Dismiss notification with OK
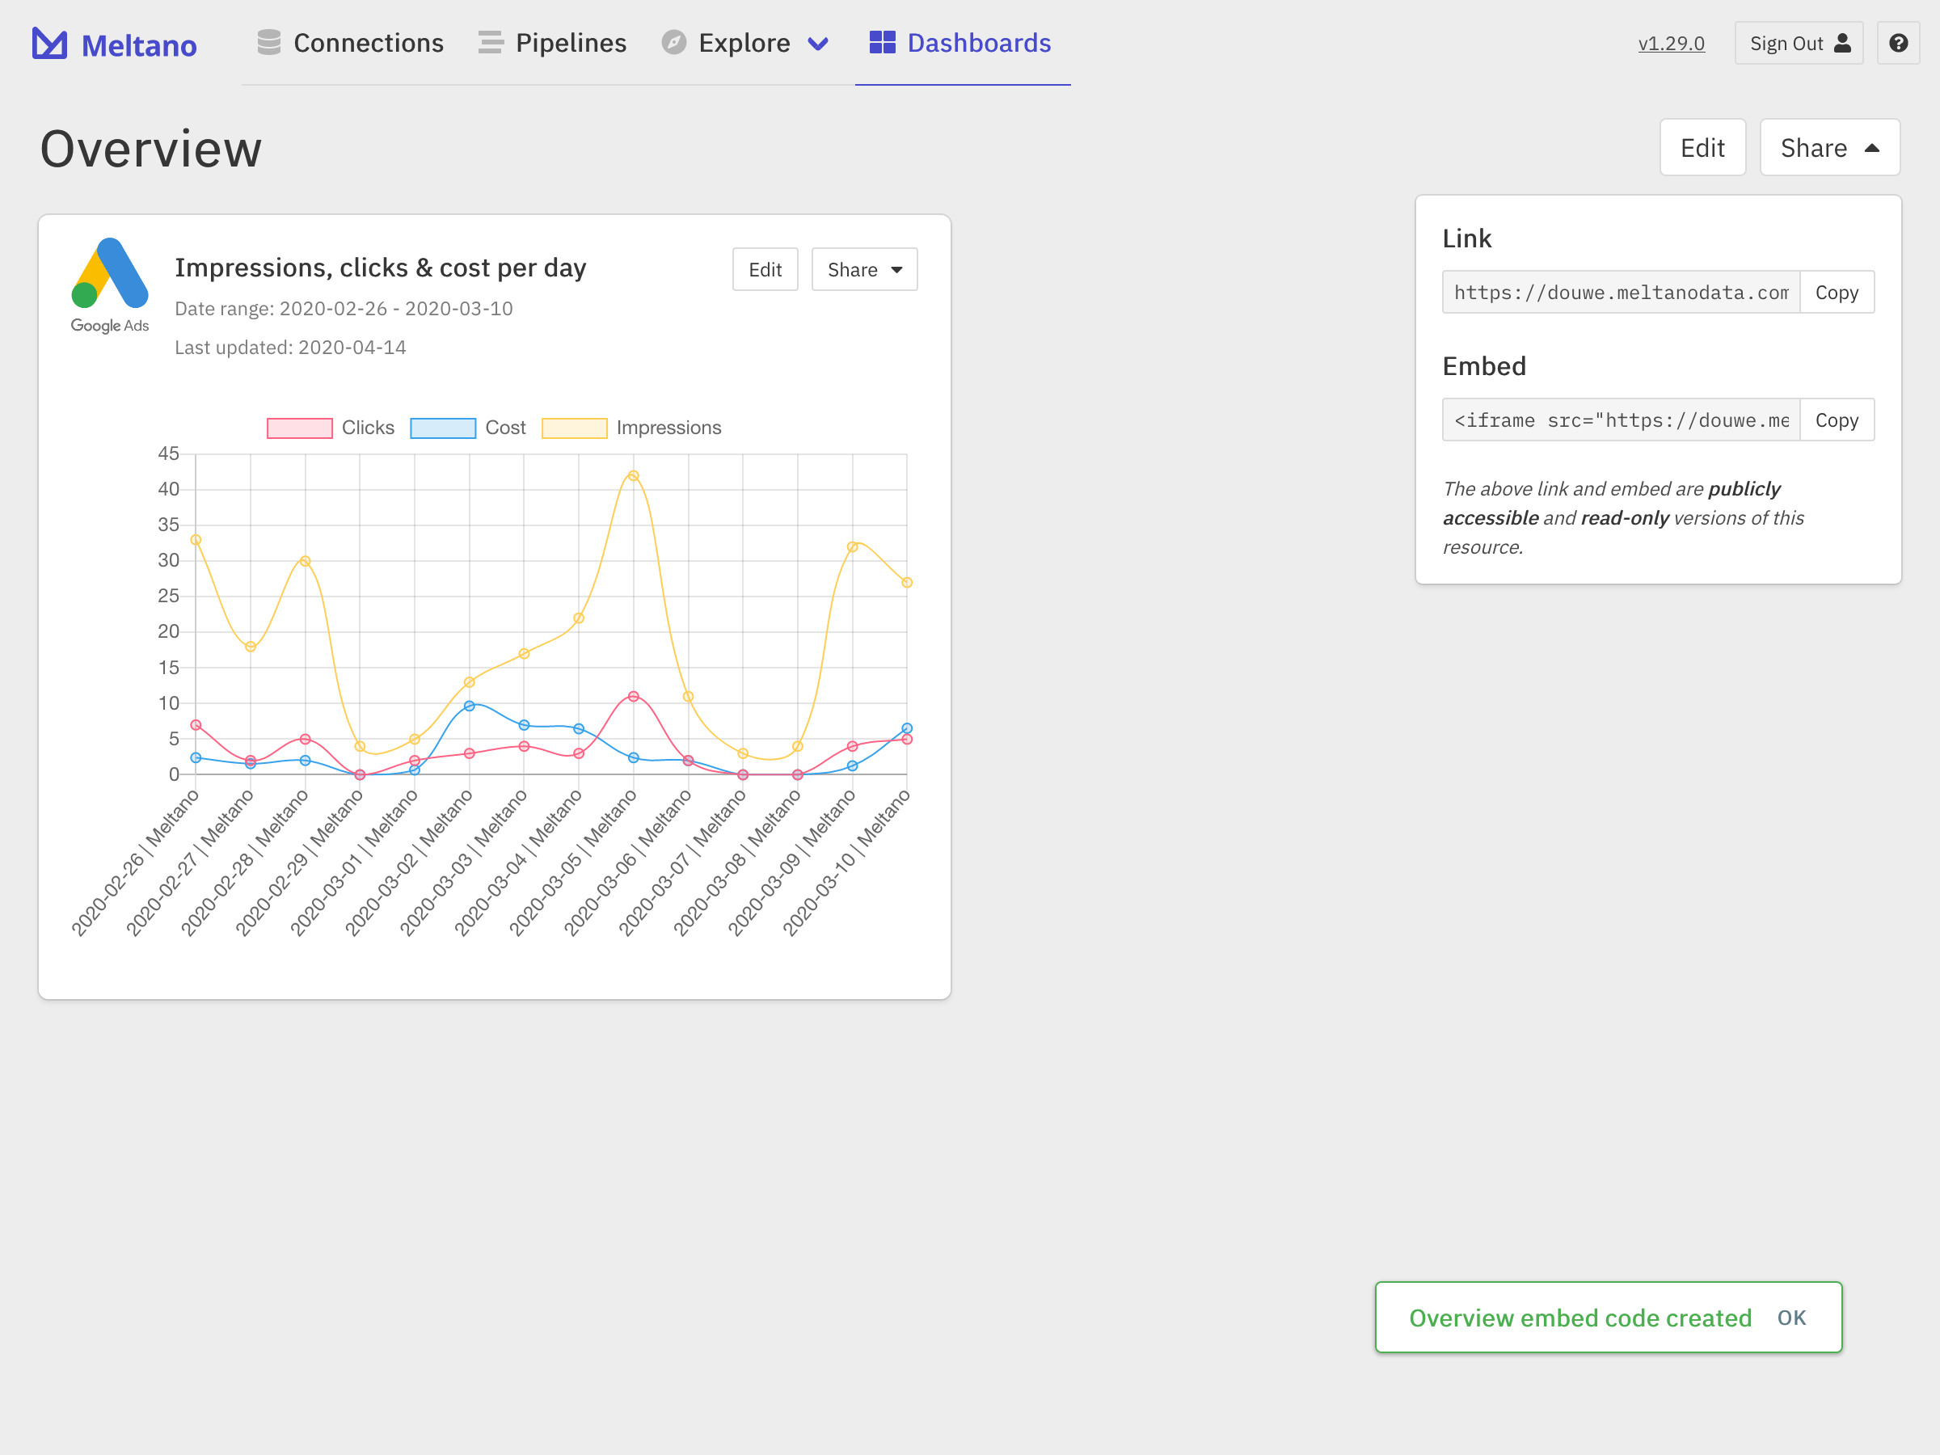1940x1455 pixels. point(1791,1318)
